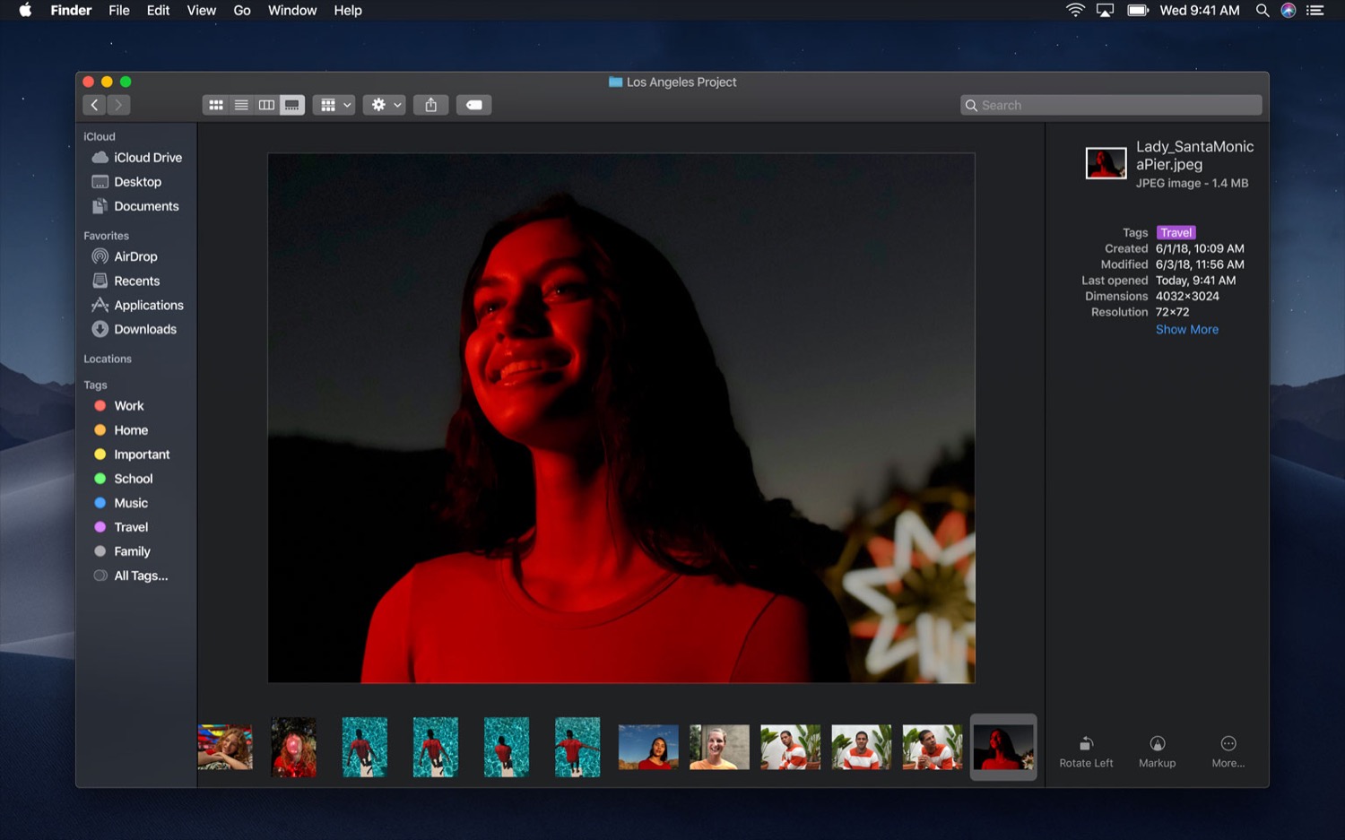
Task: Click the Lady_SantaMonicaPier.jpeg file name
Action: (x=1194, y=155)
